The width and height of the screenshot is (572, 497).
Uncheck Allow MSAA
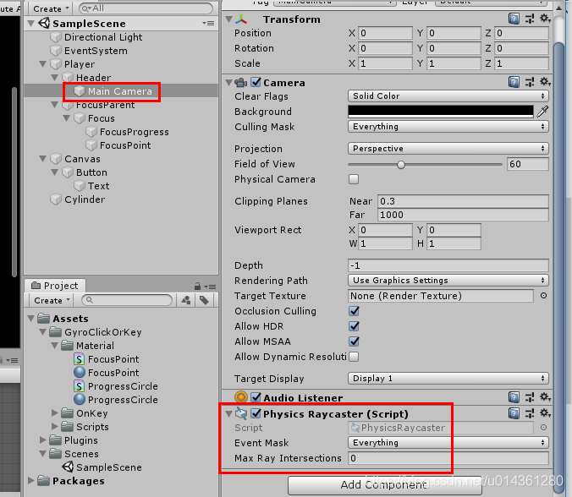pos(354,341)
